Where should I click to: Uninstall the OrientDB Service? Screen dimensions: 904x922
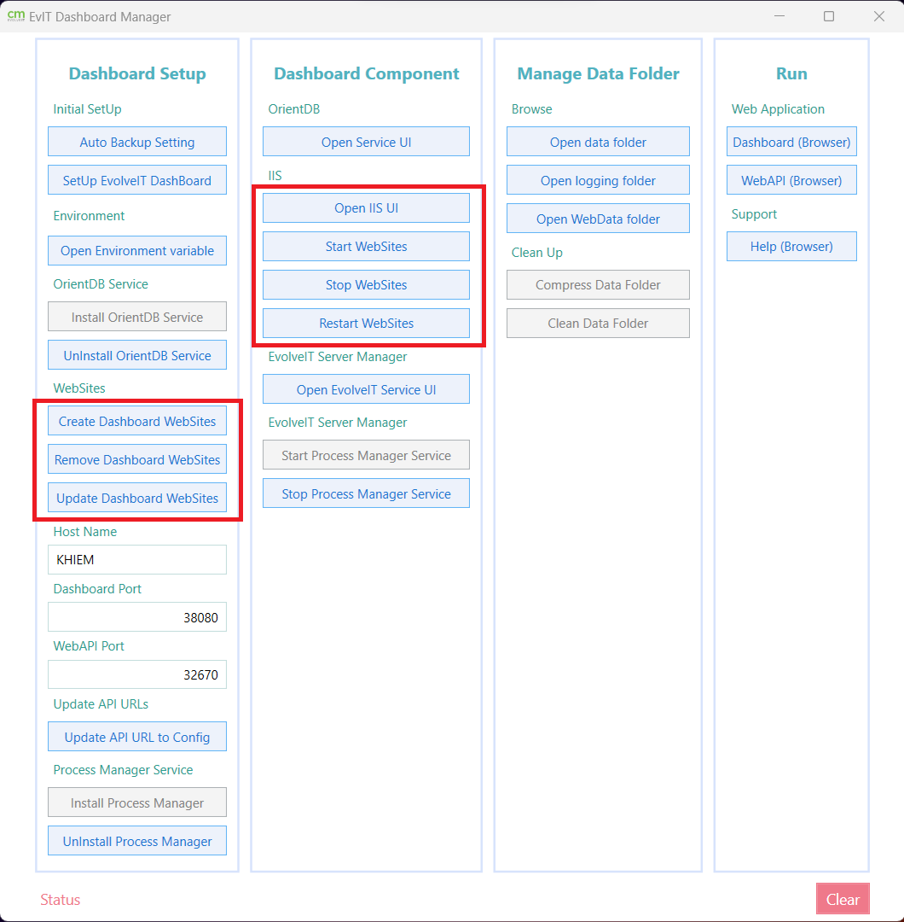click(136, 355)
